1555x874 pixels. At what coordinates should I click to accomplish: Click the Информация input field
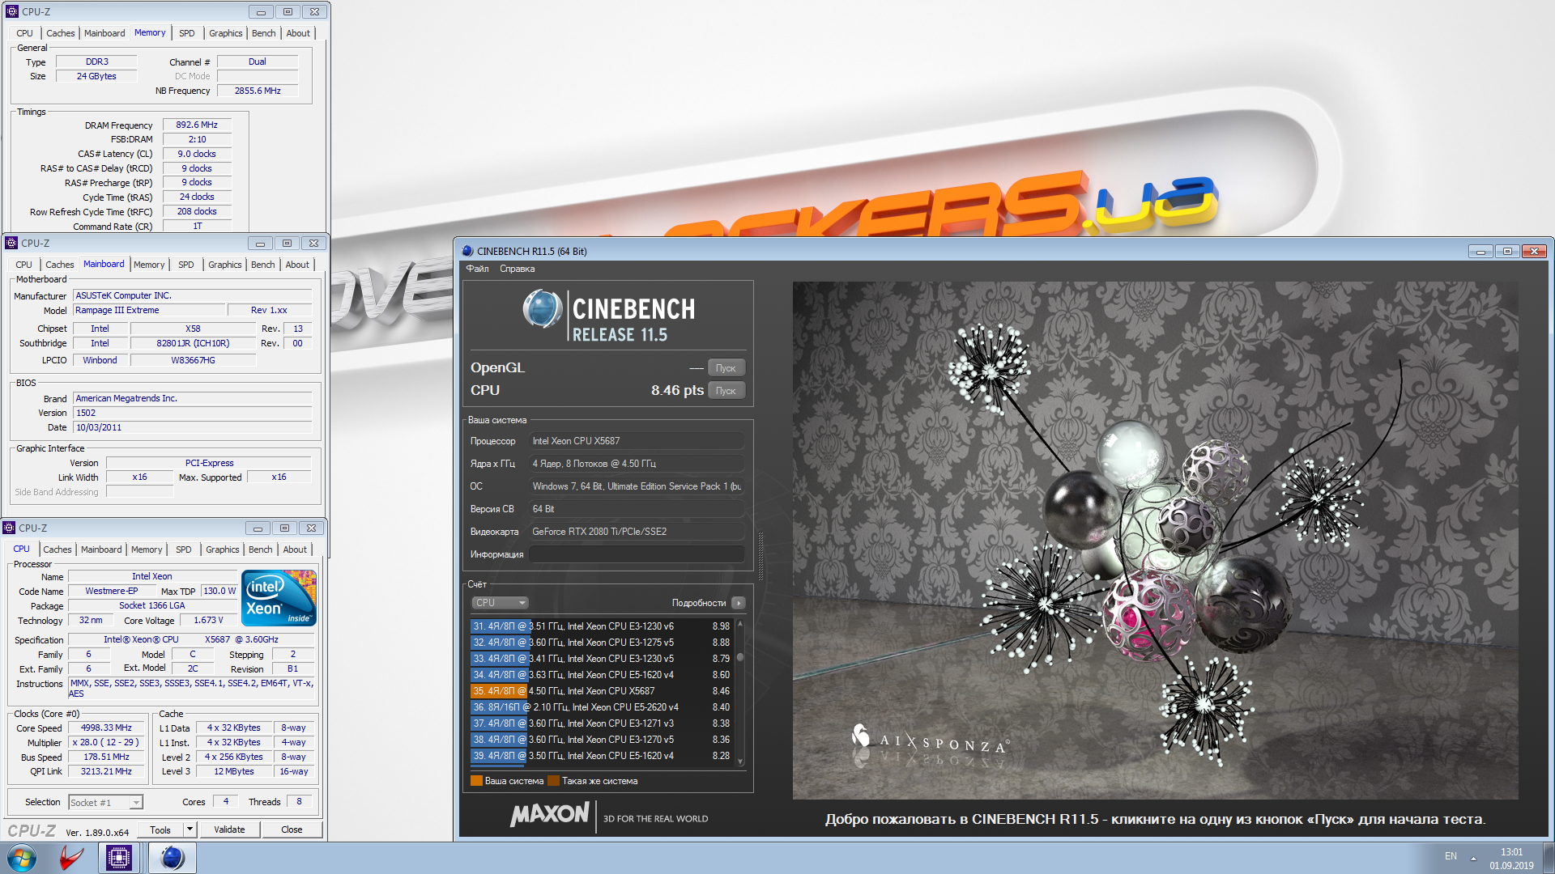tap(637, 554)
